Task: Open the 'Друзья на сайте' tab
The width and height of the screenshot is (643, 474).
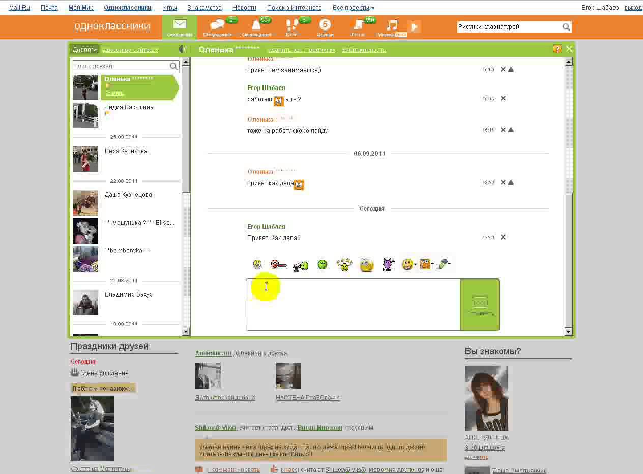Action: [x=130, y=50]
